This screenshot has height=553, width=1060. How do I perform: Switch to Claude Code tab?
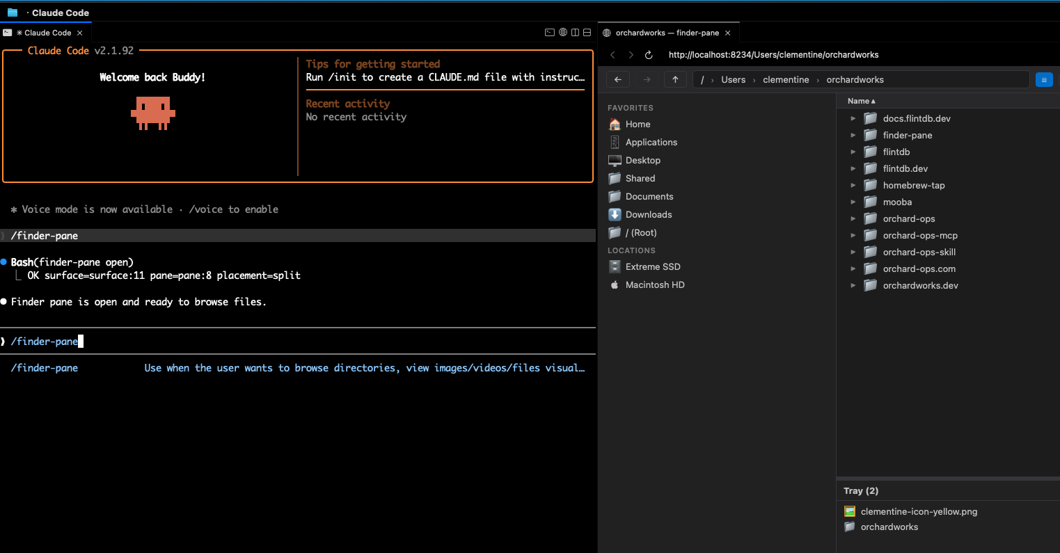(45, 33)
